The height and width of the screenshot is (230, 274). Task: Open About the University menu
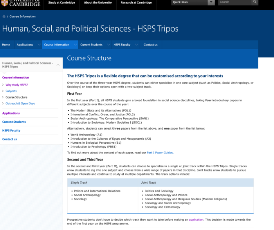tap(98, 3)
